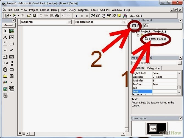184x138 pixels.
Task: Select the Frame control tool
Action: [5, 44]
